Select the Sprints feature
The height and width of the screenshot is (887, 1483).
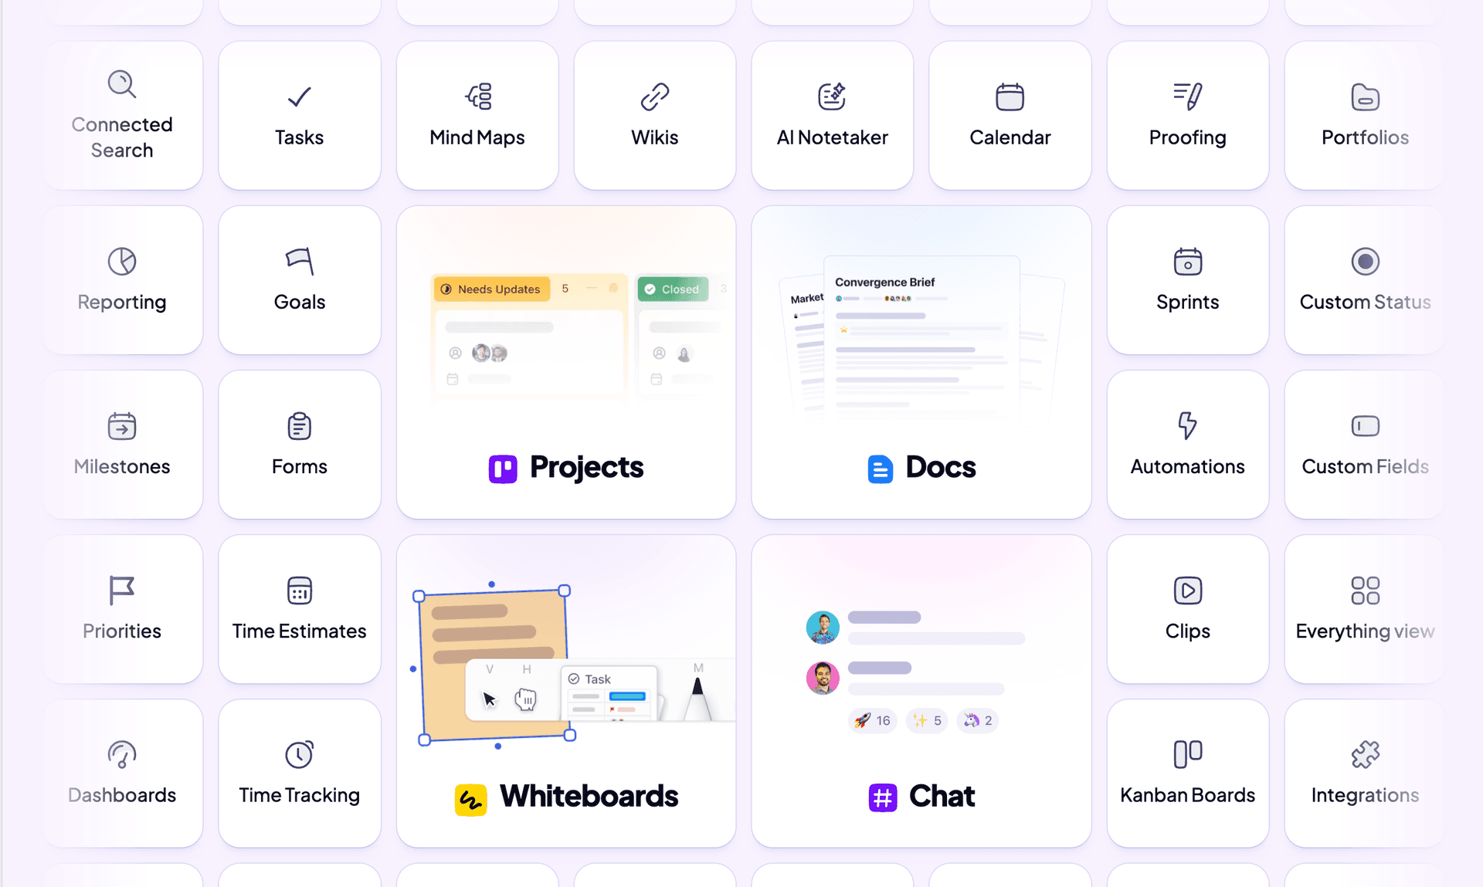1186,279
